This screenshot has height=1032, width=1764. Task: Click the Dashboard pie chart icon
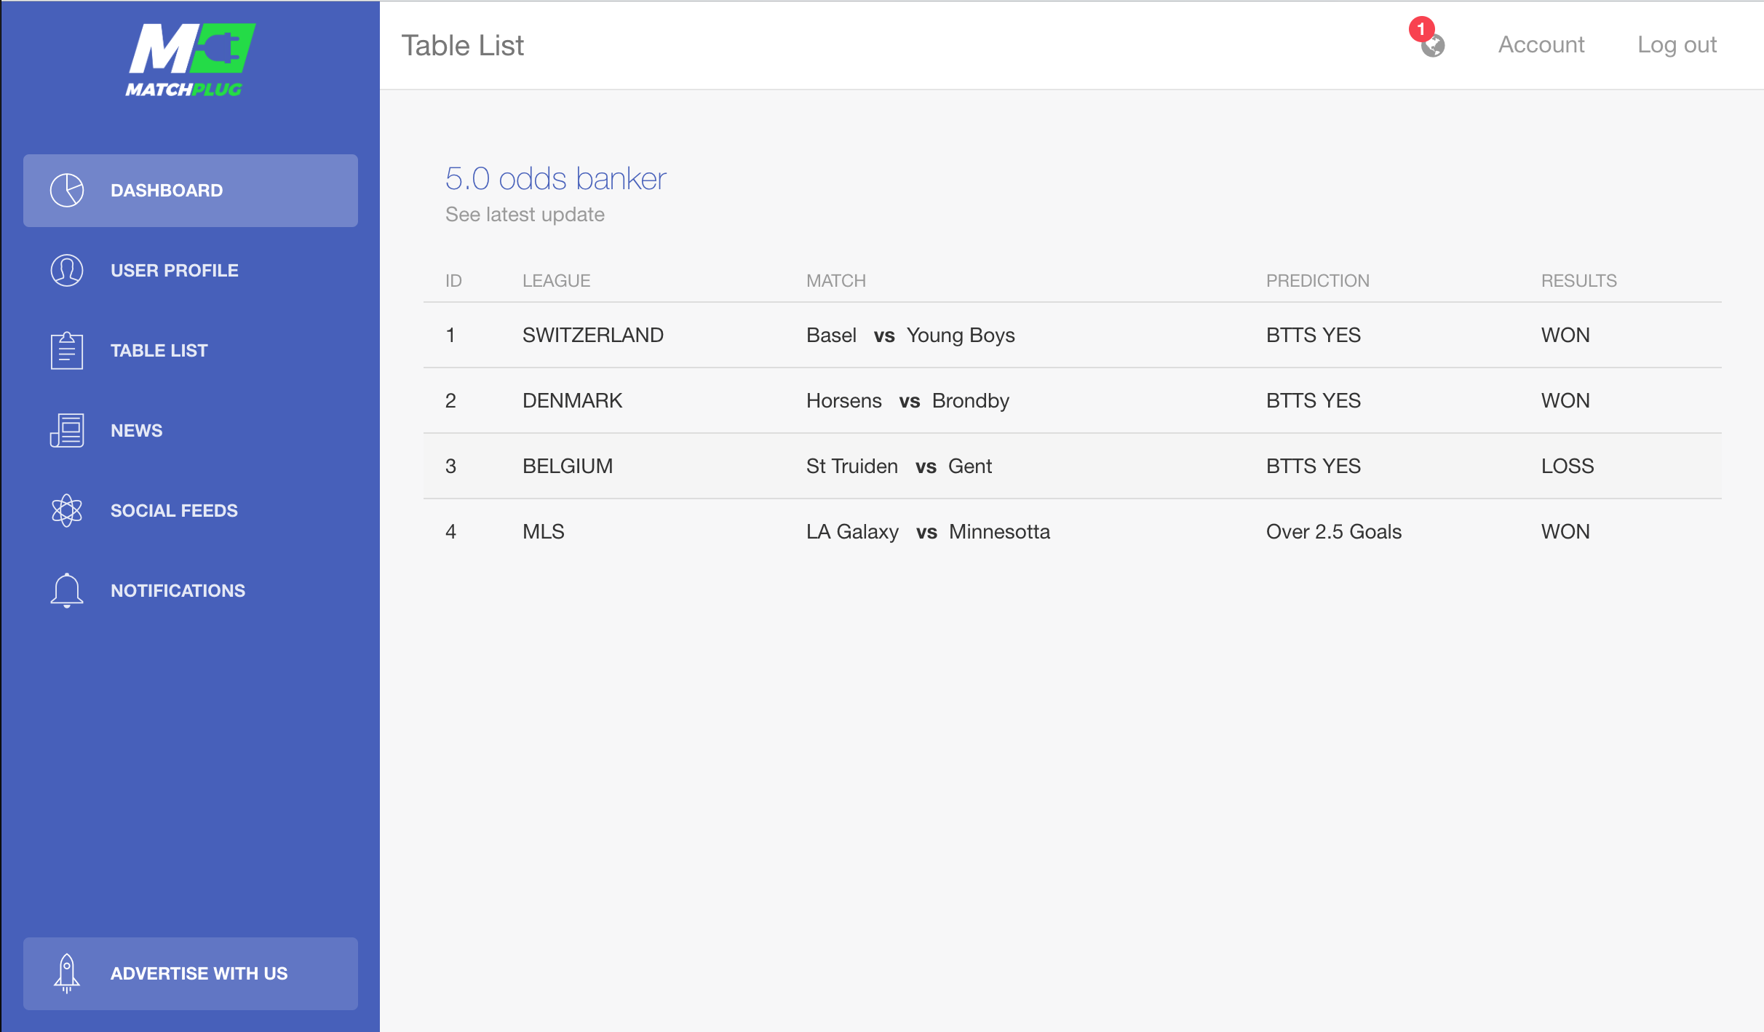[67, 190]
